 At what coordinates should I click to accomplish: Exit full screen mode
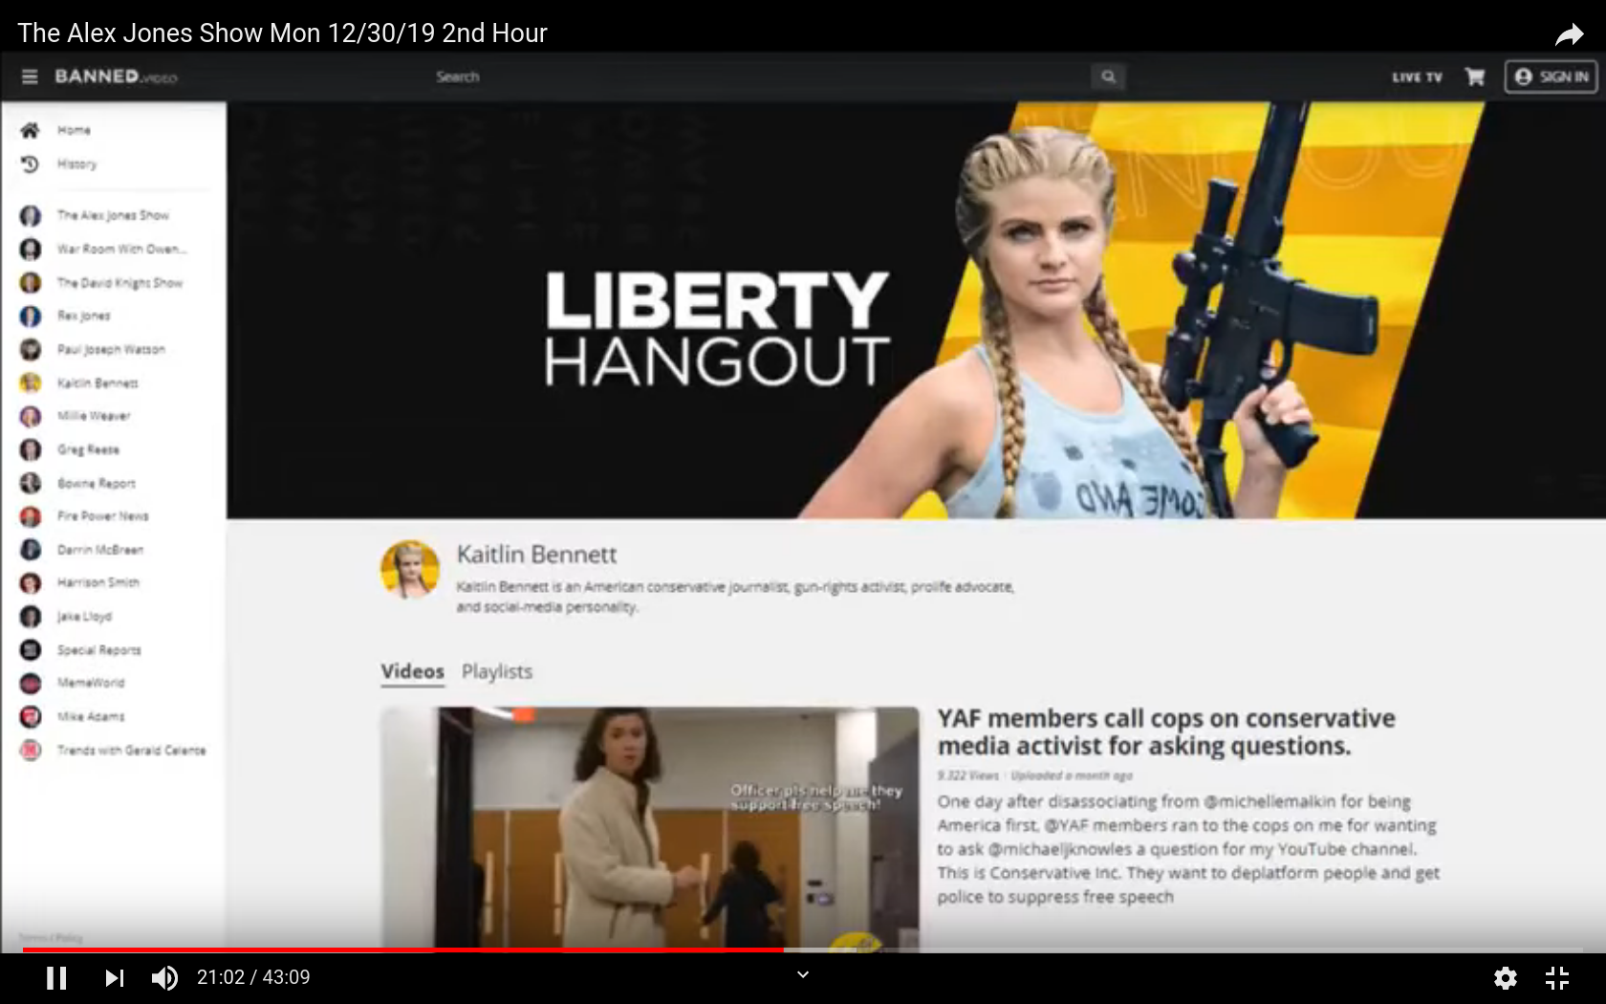point(1557,977)
